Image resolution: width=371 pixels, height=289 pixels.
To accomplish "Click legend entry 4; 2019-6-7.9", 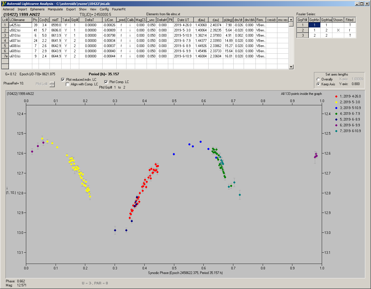I will pos(350,114).
